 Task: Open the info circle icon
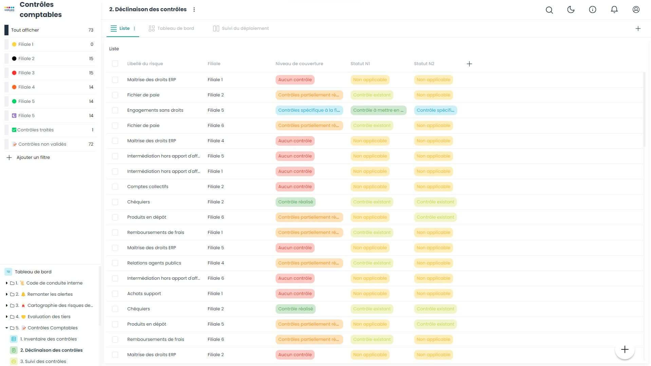pos(593,10)
